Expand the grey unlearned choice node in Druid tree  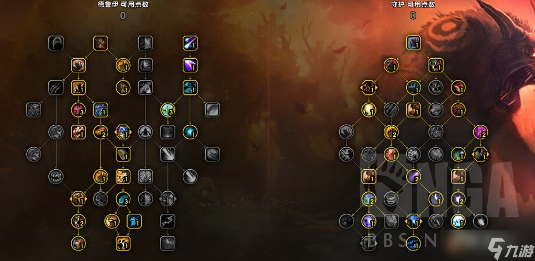coord(167,199)
